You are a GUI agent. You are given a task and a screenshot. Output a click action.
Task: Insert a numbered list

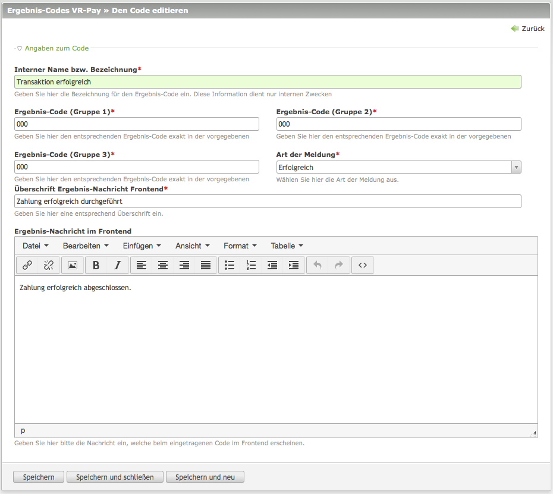coord(251,266)
